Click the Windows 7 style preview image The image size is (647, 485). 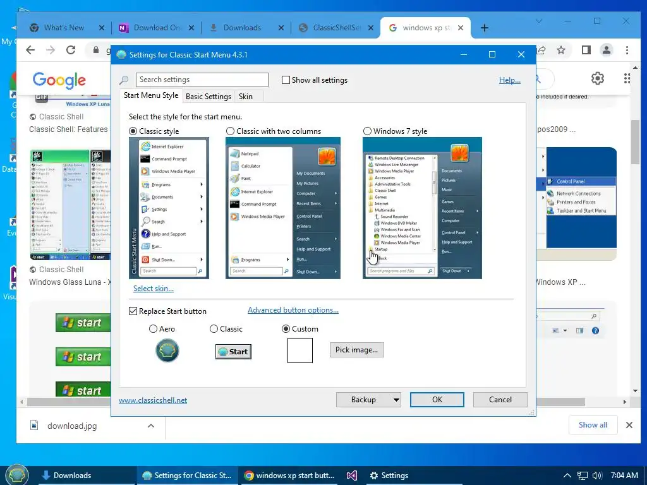[422, 208]
